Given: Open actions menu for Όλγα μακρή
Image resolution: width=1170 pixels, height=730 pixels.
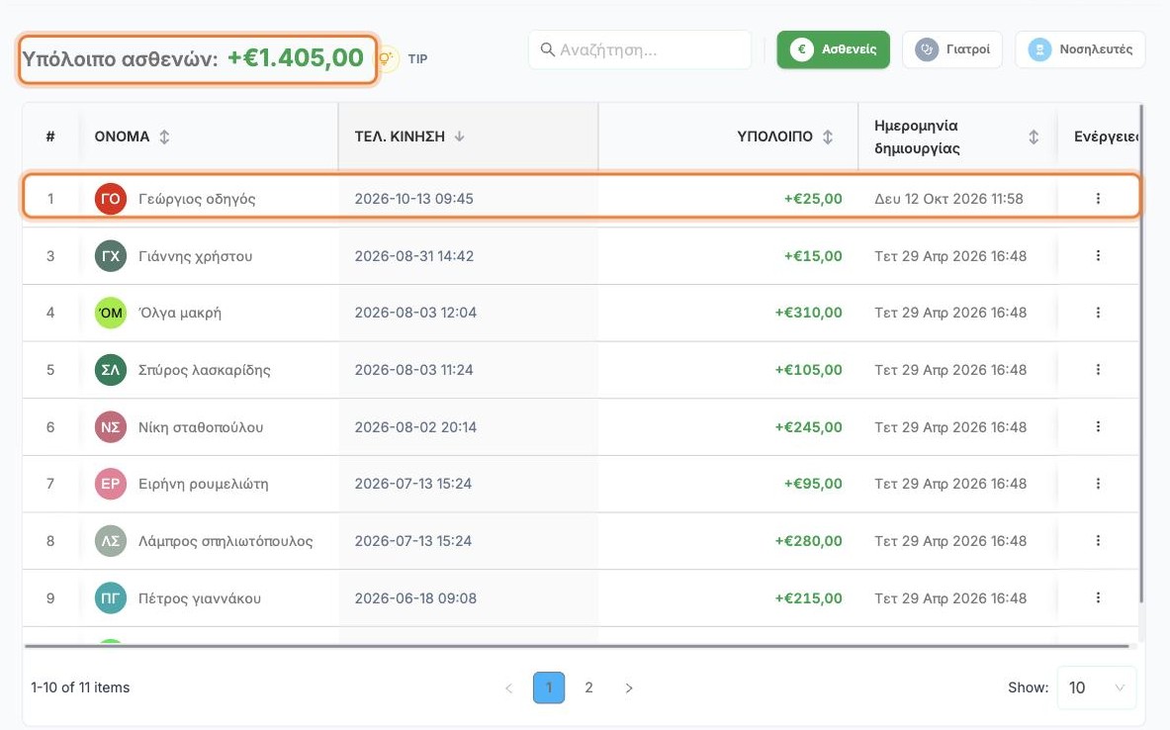Looking at the screenshot, I should click(x=1098, y=313).
